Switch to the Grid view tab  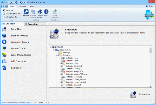point(13,24)
